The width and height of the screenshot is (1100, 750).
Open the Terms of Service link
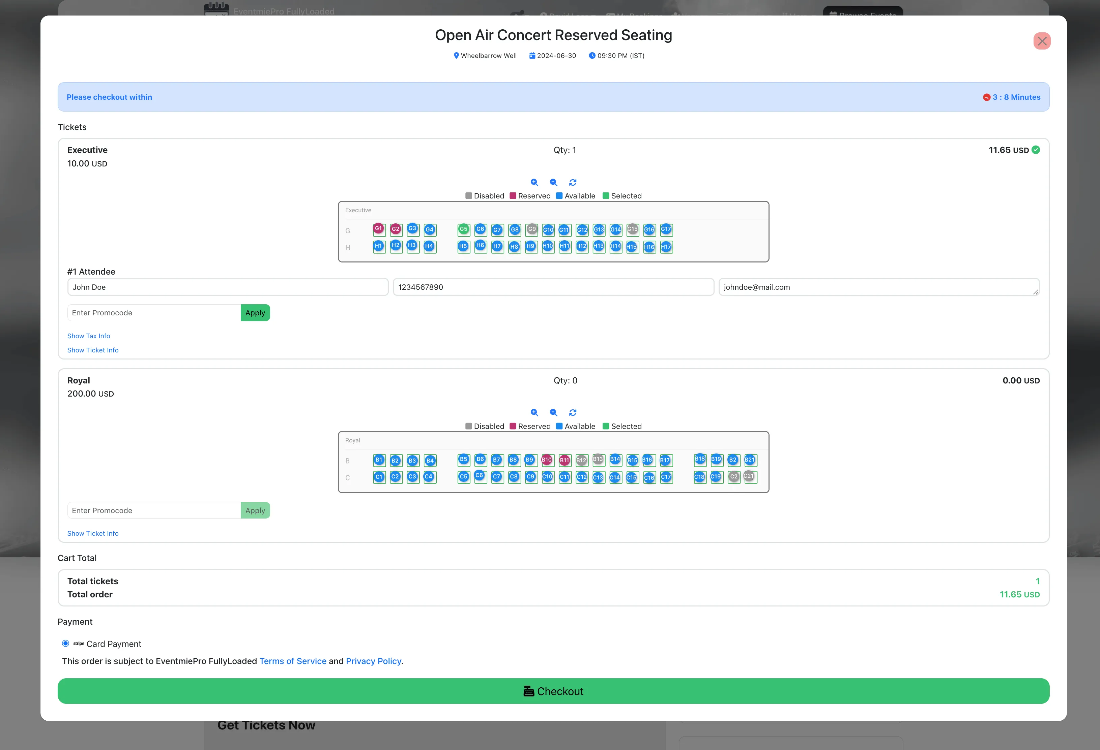(292, 661)
